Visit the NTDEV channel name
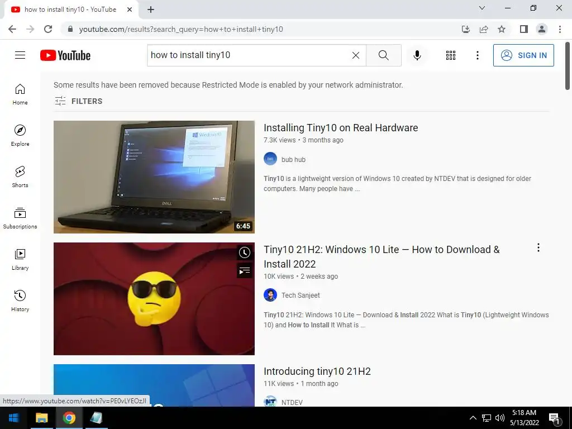This screenshot has width=572, height=429. (x=292, y=402)
